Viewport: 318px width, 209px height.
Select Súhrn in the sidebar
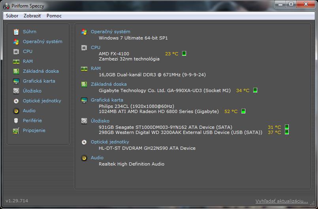[30, 32]
